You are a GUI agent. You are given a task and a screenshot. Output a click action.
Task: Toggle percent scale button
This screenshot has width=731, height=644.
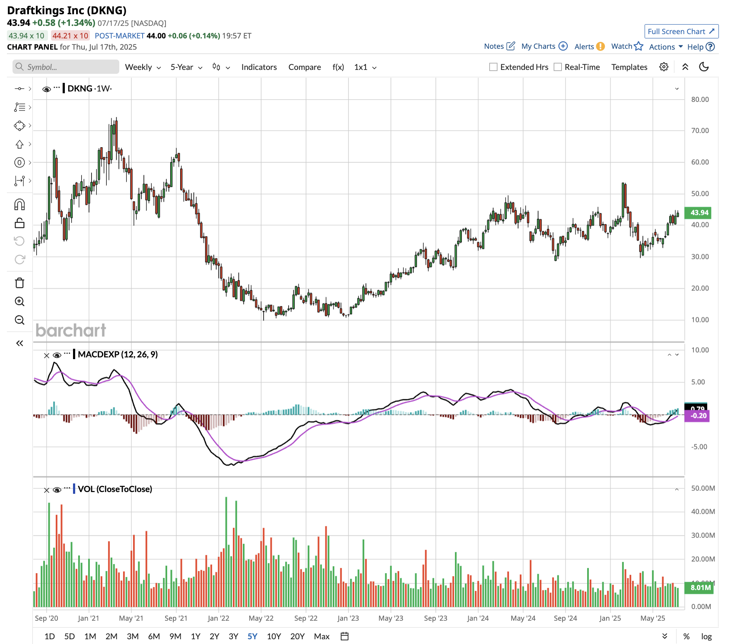pyautogui.click(x=687, y=636)
